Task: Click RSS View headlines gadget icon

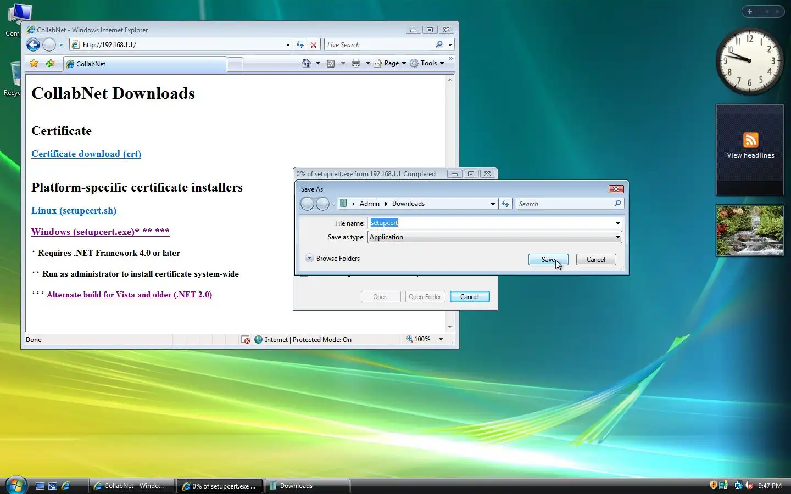Action: click(x=751, y=140)
